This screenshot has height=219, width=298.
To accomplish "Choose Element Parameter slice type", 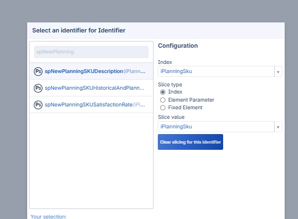I will coord(163,100).
